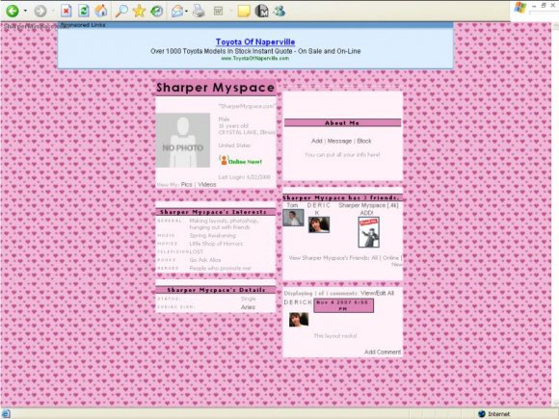Image resolution: width=559 pixels, height=419 pixels.
Task: Click the Message link in About Me
Action: click(x=339, y=141)
